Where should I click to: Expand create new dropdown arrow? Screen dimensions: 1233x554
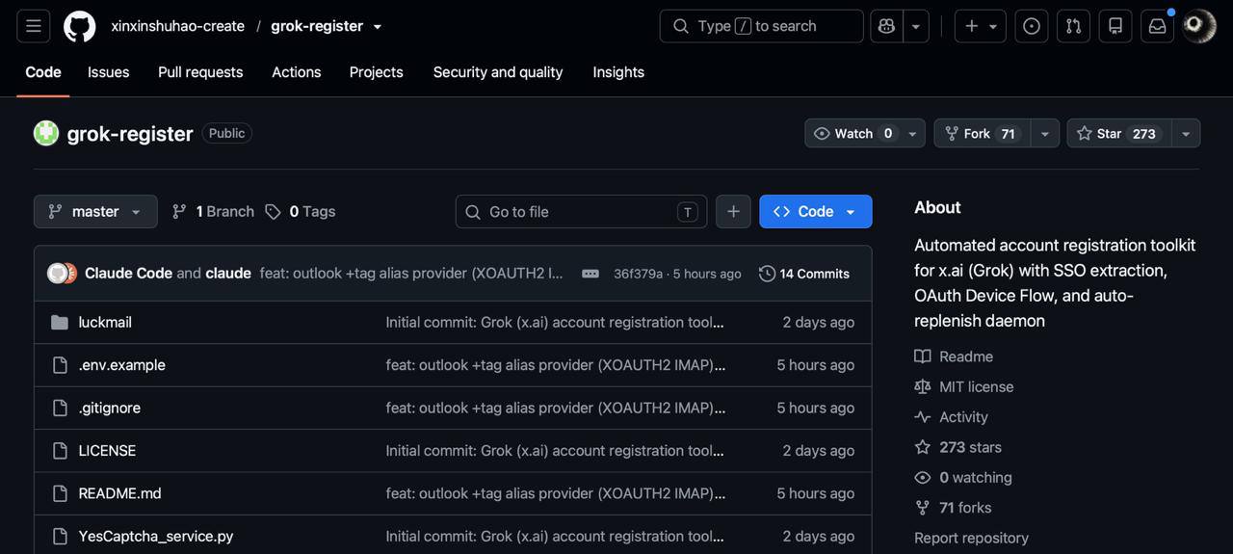[993, 26]
